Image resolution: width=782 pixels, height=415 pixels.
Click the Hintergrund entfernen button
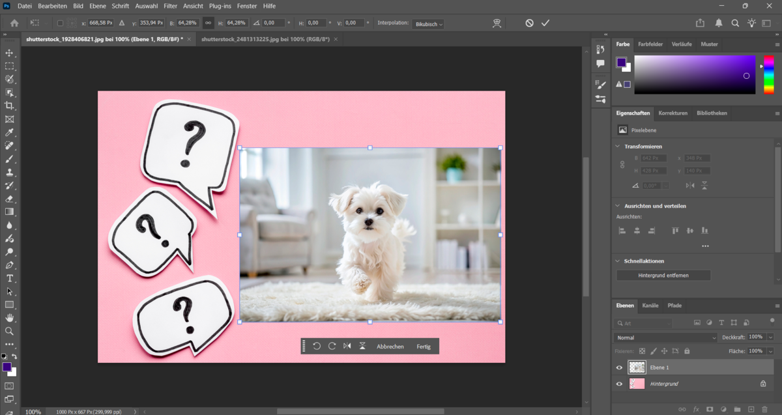[x=663, y=276]
